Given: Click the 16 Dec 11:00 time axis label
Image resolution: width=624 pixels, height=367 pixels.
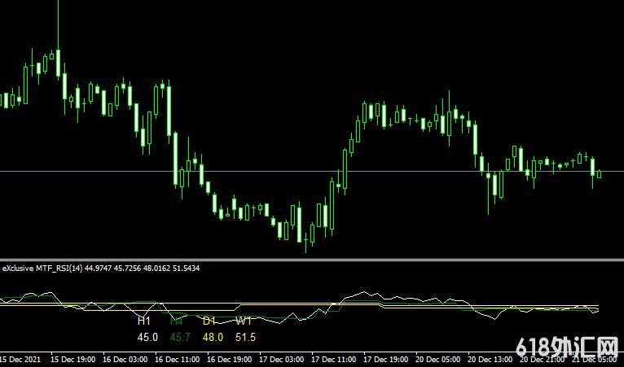Looking at the screenshot, I should click(x=178, y=360).
